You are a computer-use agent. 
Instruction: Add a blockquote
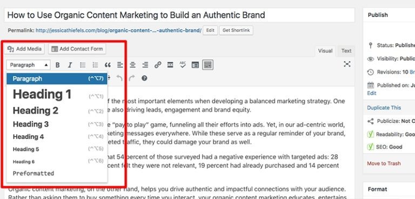[108, 65]
